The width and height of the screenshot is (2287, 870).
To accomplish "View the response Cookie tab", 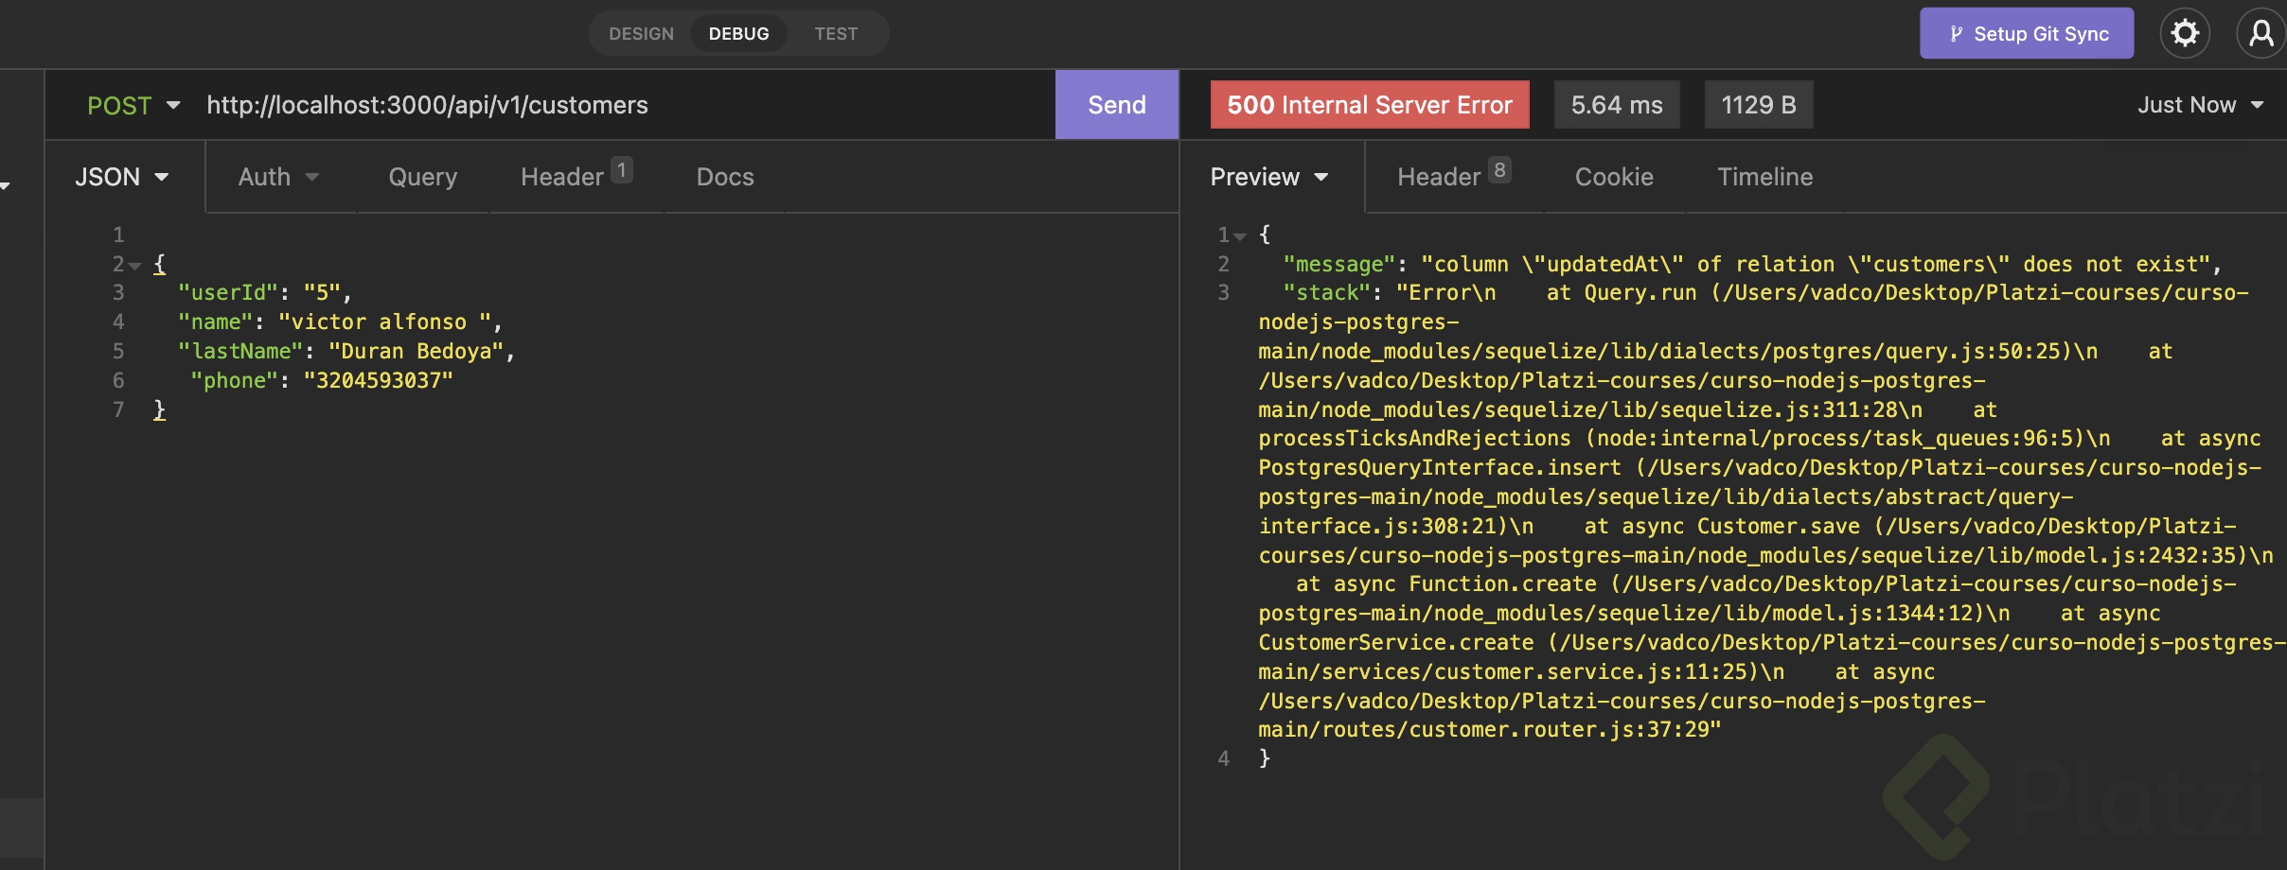I will 1614,177.
